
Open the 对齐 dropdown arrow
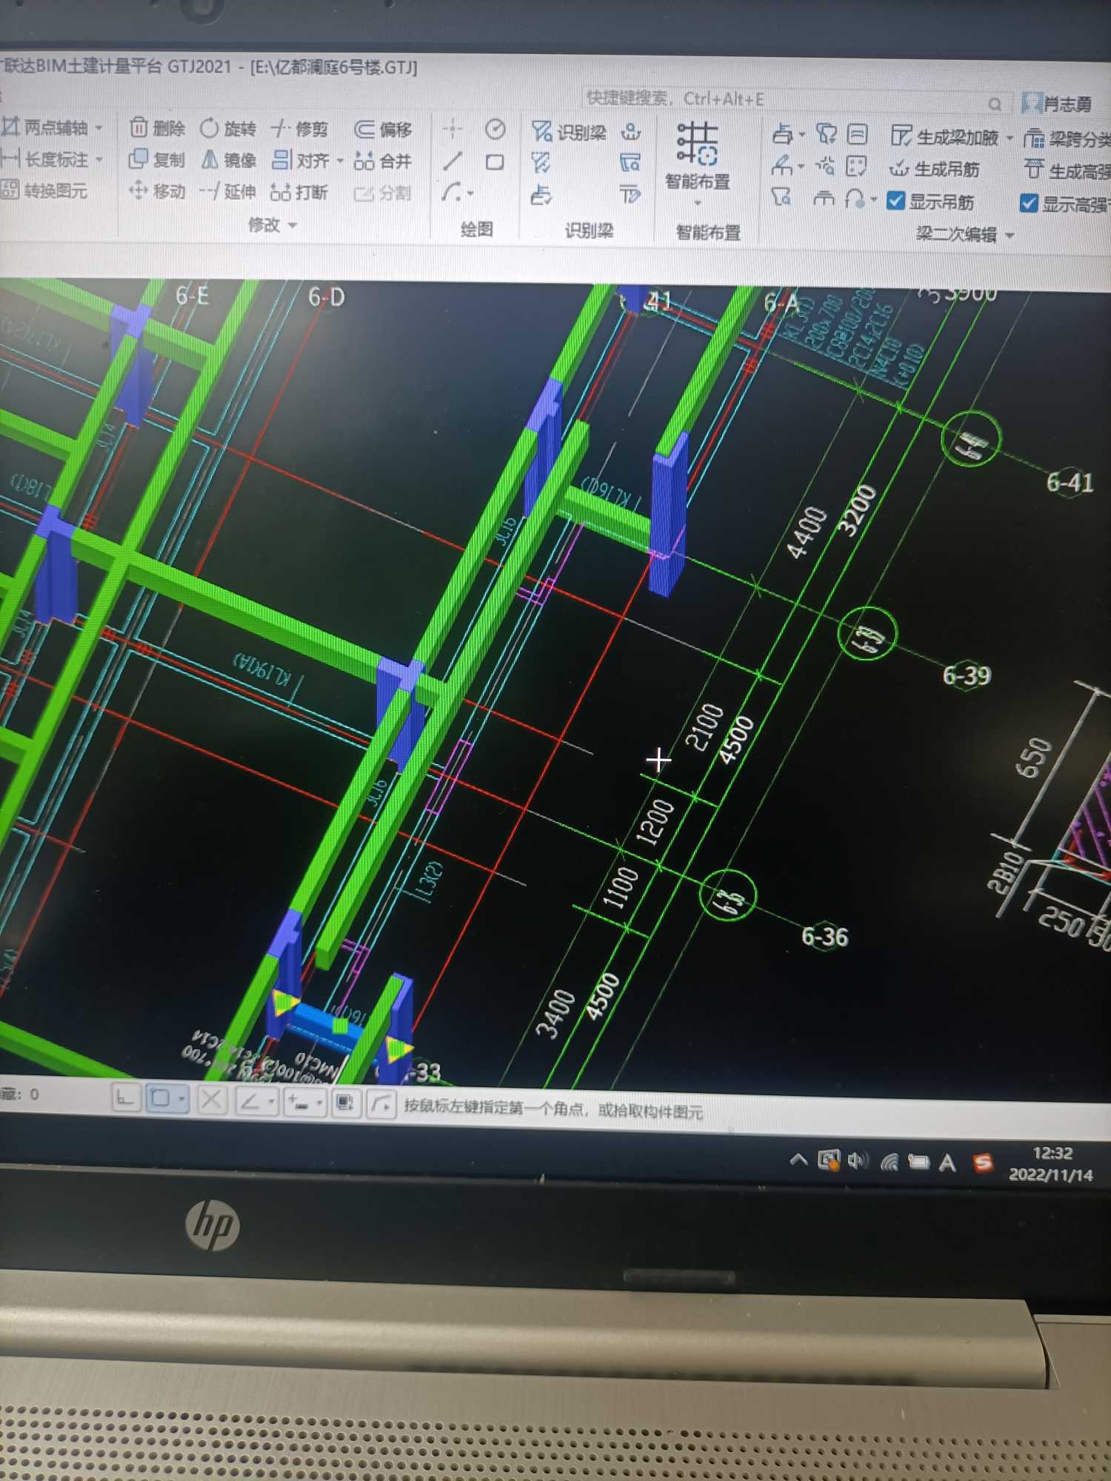click(340, 161)
